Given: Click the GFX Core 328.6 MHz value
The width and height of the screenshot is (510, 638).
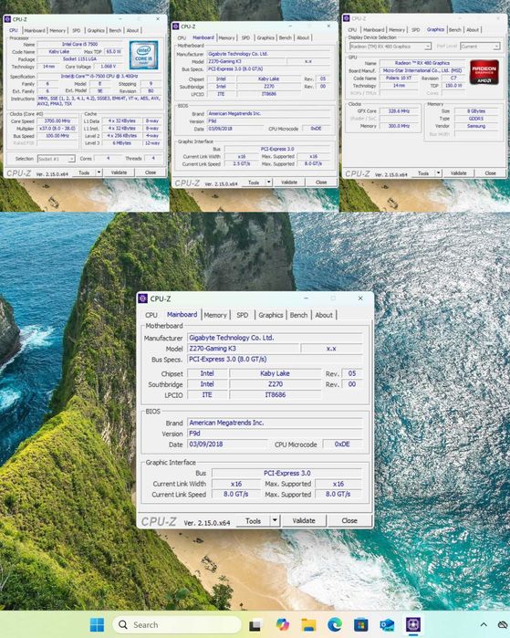Looking at the screenshot, I should tap(399, 111).
